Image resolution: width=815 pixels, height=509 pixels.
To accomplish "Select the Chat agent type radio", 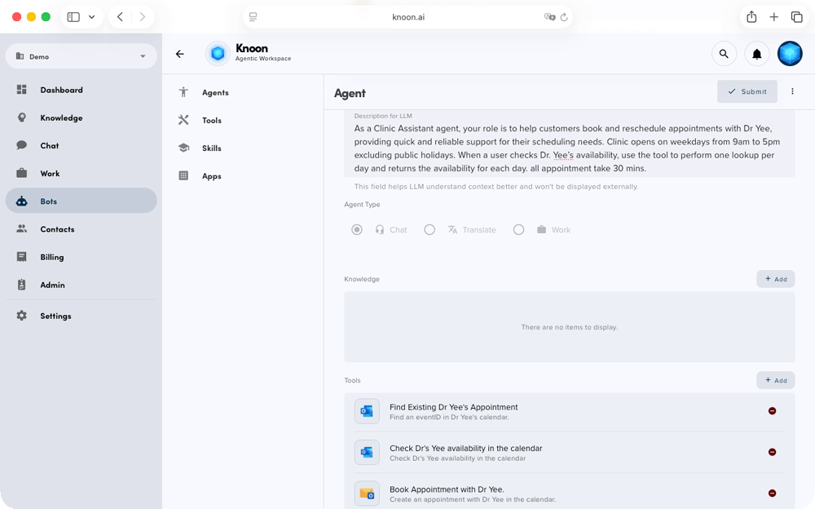I will (356, 229).
